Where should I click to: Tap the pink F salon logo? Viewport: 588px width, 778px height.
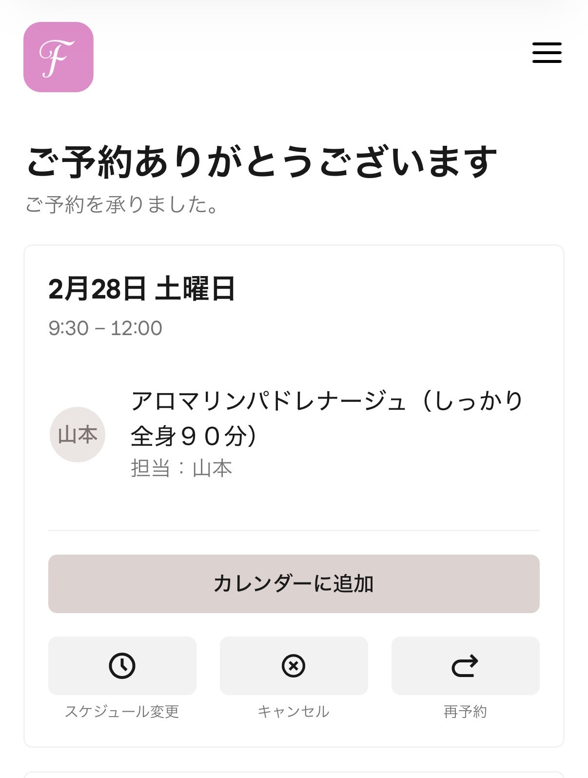[59, 57]
